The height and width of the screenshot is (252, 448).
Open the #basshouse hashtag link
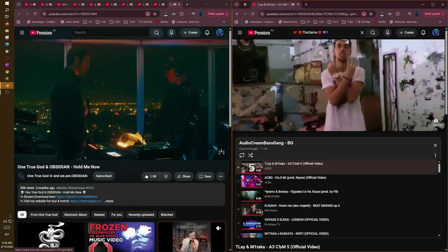76,188
